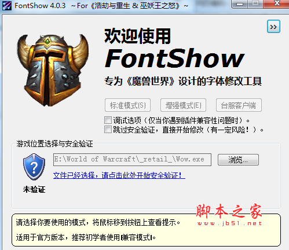Tick the 跳过安全验证 skip verification checkbox
Screen dimensions: 289x250
click(x=108, y=130)
